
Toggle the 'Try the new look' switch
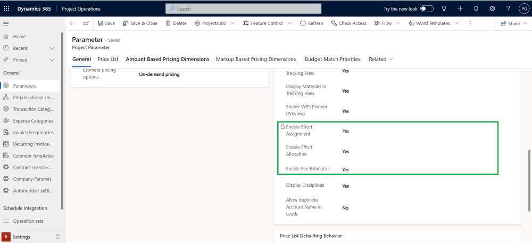click(x=427, y=8)
